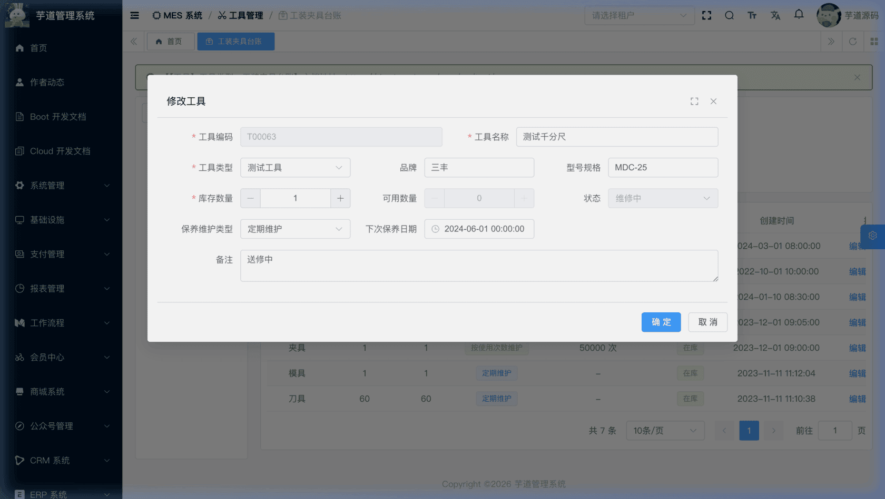Open the language switcher icon
This screenshot has height=499, width=885.
[775, 15]
